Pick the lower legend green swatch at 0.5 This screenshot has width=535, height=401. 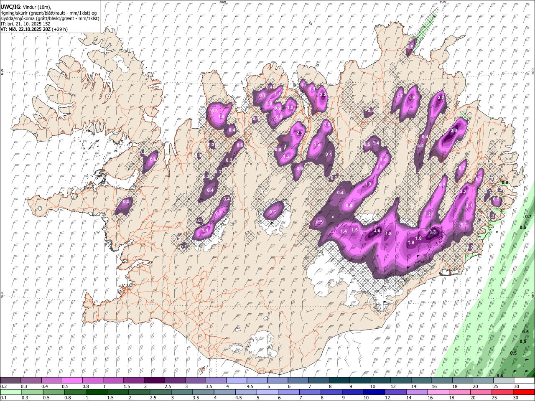tap(54, 392)
